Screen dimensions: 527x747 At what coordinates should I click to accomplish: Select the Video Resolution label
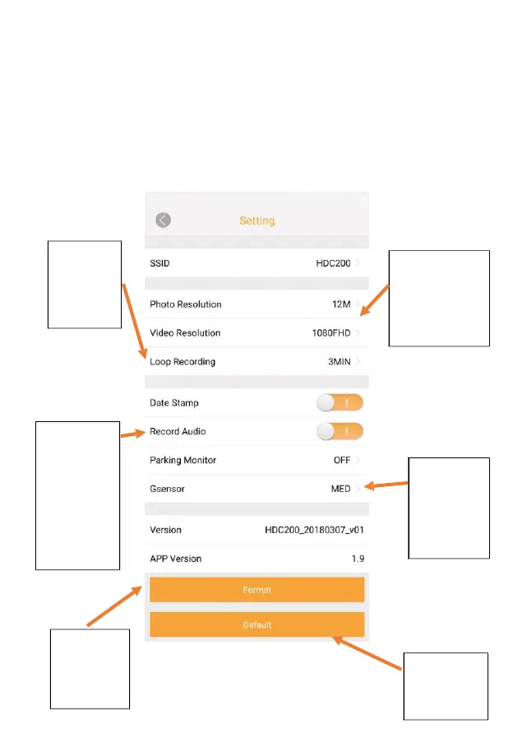coord(185,333)
